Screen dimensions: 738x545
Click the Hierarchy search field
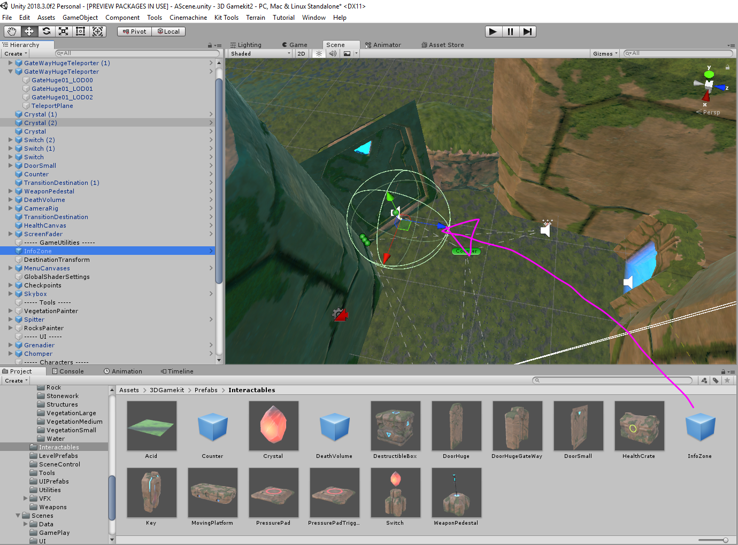pyautogui.click(x=137, y=53)
